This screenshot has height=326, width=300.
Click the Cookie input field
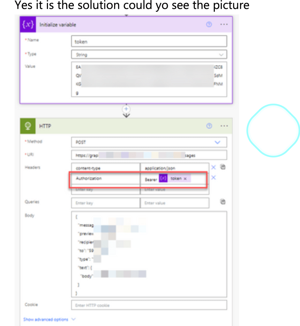pyautogui.click(x=149, y=305)
